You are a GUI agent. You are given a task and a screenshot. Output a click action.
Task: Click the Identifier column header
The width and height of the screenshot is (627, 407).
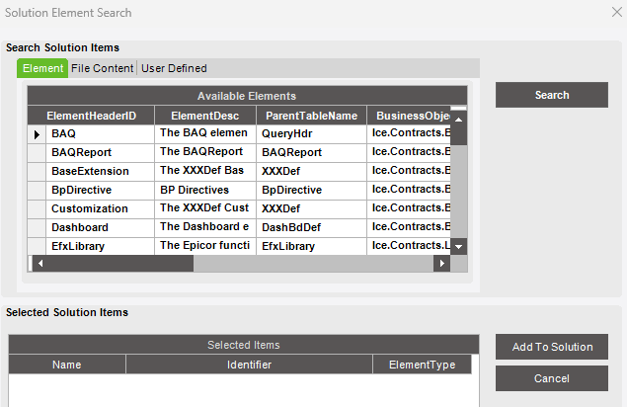click(x=249, y=365)
